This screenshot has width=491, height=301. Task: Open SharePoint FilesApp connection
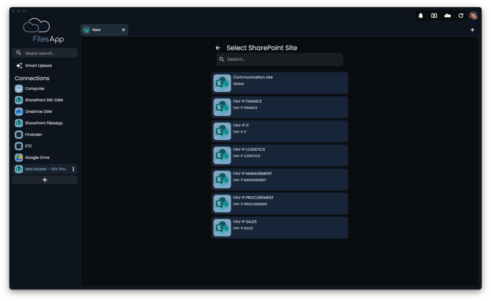coord(45,123)
